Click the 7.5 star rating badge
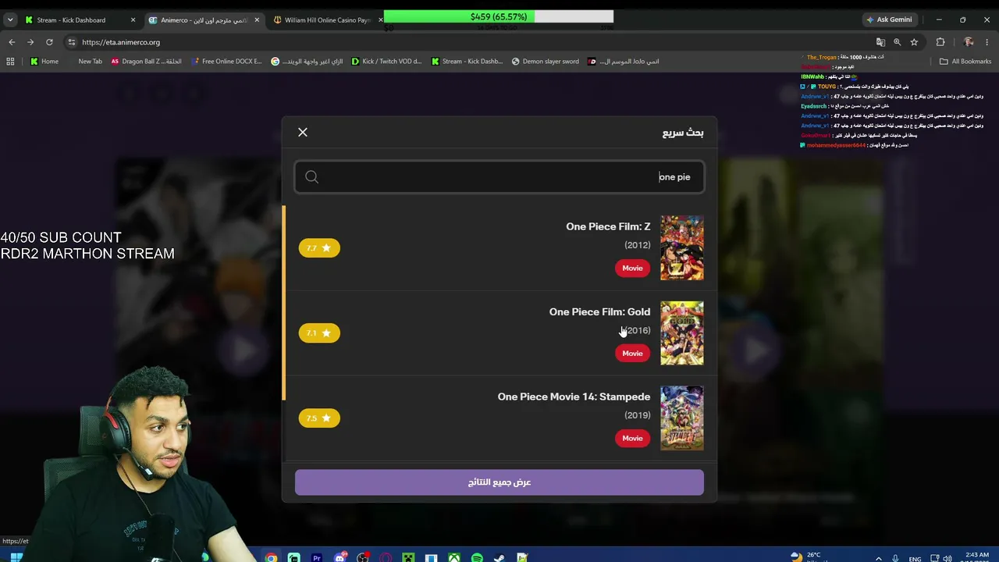 coord(319,418)
